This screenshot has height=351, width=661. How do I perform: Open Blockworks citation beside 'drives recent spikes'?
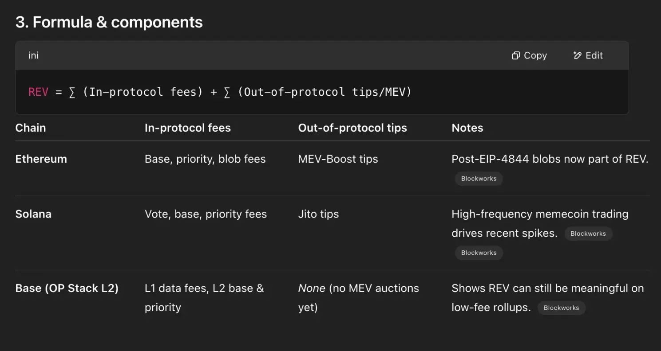coord(588,234)
